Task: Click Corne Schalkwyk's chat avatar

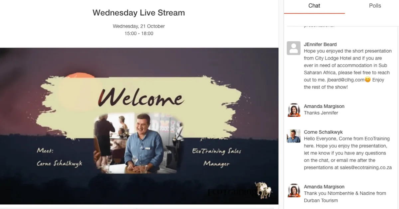Action: coord(294,136)
